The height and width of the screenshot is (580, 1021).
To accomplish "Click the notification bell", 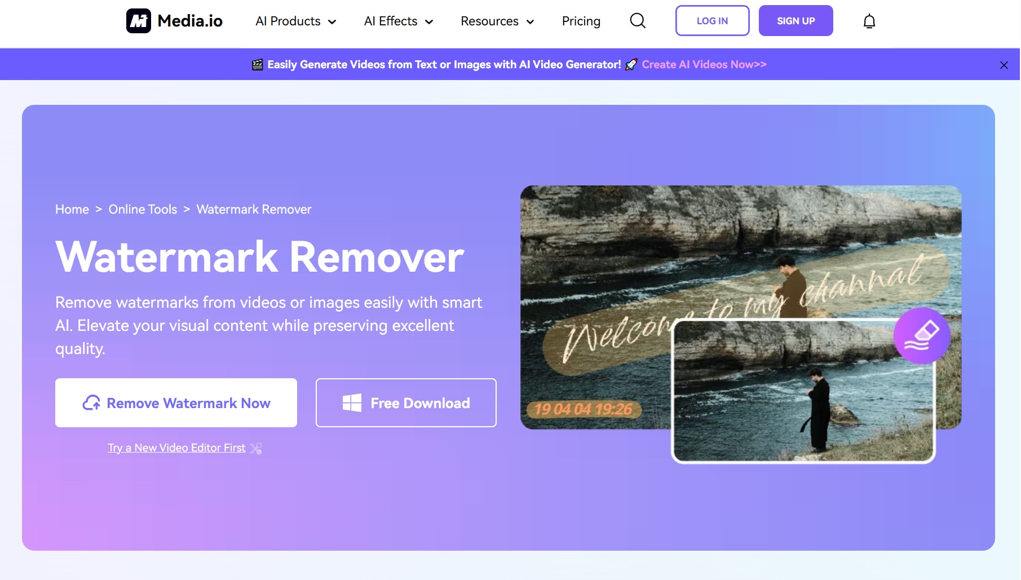I will tap(869, 21).
